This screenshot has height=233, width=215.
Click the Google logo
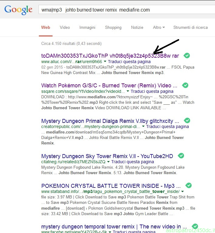[x=19, y=10]
